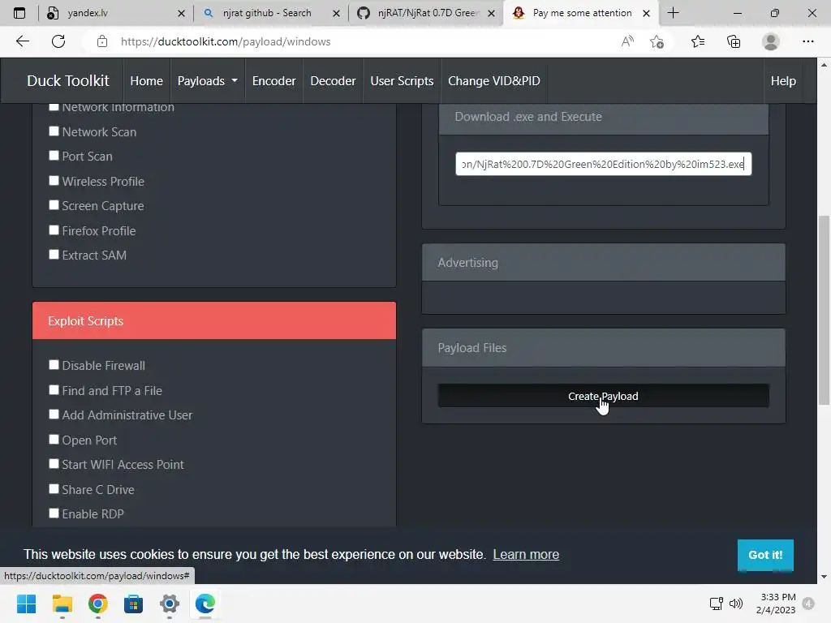831x623 pixels.
Task: Click the Download .exe and Execute header
Action: (x=603, y=117)
